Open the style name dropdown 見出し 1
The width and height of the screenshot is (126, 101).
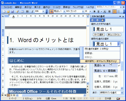64,11
